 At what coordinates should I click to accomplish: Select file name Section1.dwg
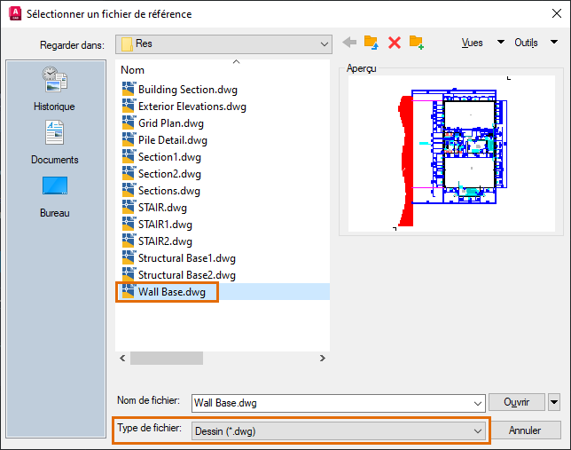click(x=169, y=157)
